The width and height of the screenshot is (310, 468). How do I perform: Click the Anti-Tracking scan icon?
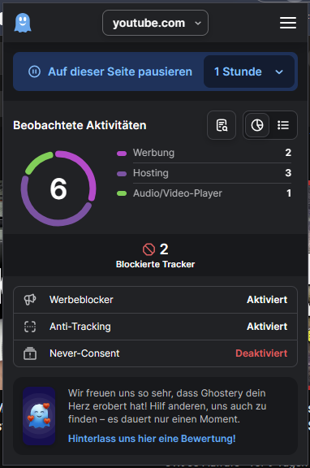pyautogui.click(x=30, y=327)
